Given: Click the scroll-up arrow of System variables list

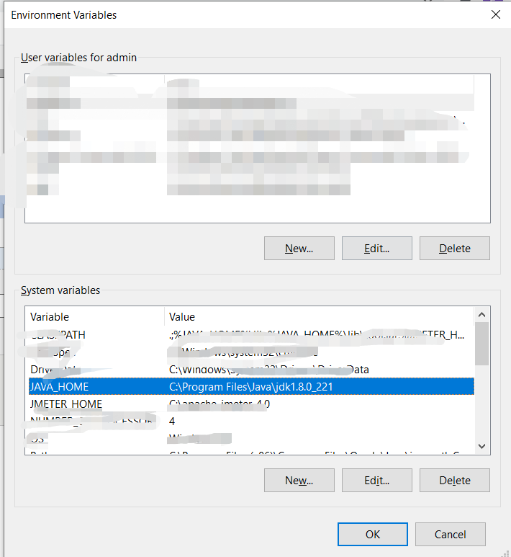Looking at the screenshot, I should (481, 315).
